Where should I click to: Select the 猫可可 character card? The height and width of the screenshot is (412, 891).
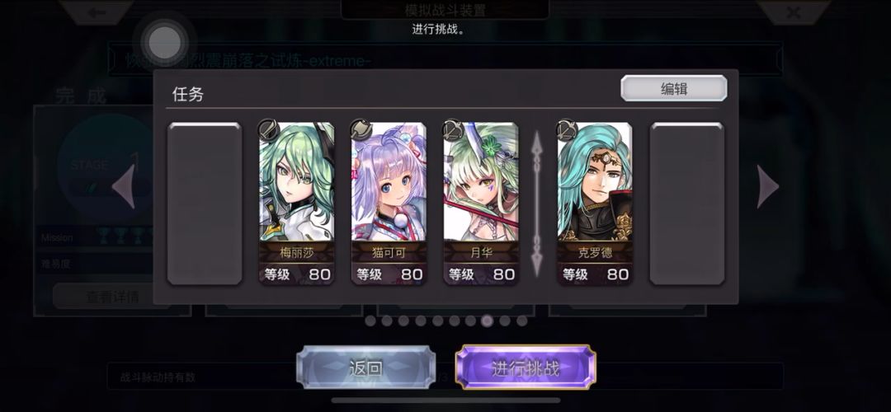[389, 204]
